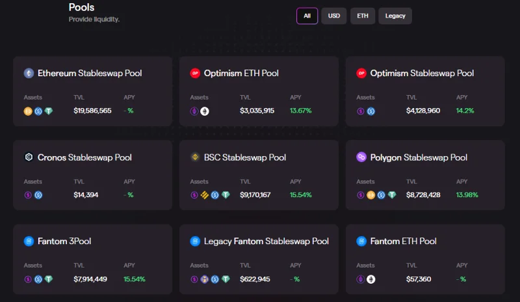Click the USDT asset icon in BSC Stableswap Pool
Image resolution: width=520 pixels, height=302 pixels.
(x=226, y=195)
